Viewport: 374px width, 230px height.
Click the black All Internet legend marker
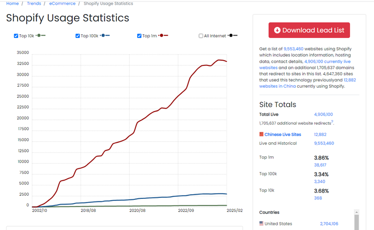pyautogui.click(x=233, y=35)
